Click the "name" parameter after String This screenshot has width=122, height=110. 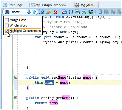87,78
